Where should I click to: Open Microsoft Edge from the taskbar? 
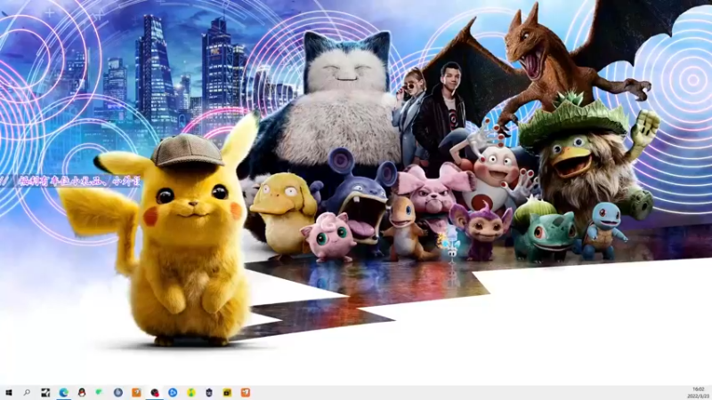point(63,393)
